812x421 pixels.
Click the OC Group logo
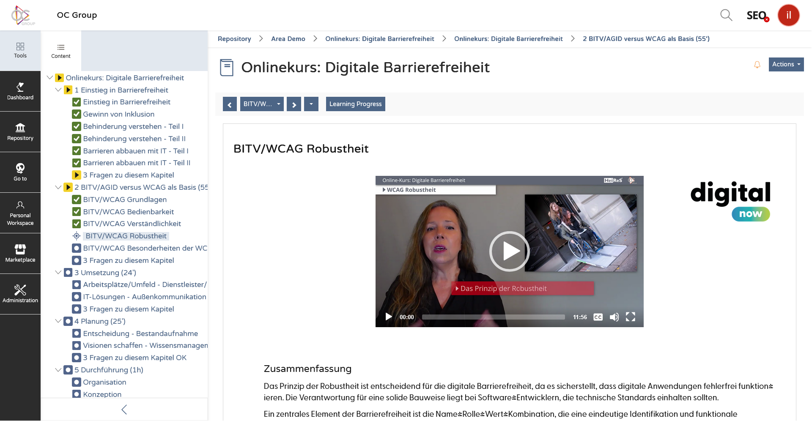(23, 15)
